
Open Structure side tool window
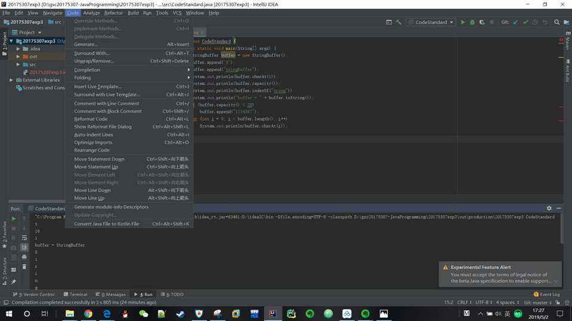4,271
